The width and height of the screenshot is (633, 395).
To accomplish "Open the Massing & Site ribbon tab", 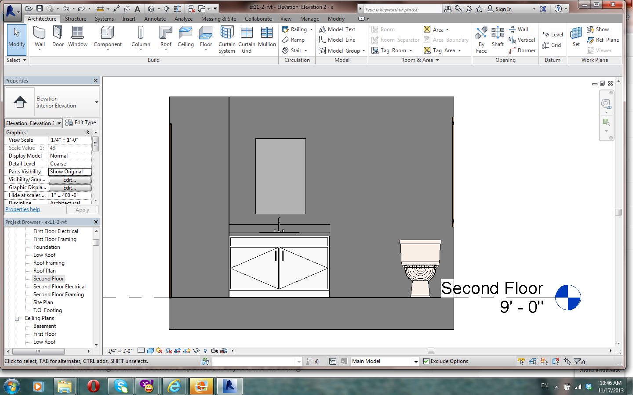I will point(218,19).
